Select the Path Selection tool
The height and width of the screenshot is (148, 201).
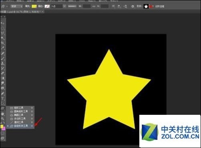click(x=3, y=103)
